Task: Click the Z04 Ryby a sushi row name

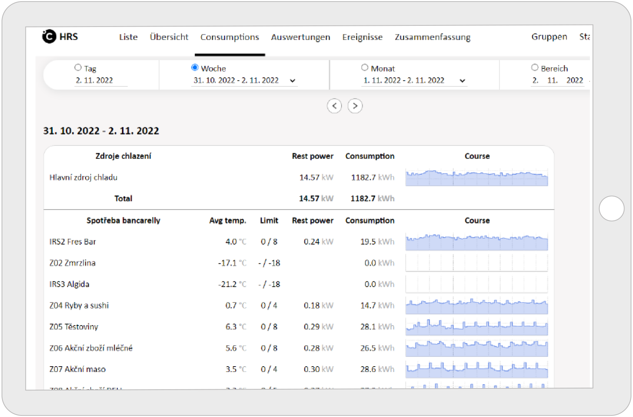Action: click(79, 305)
